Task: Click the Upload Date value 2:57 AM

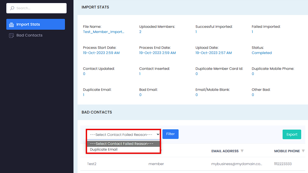Action: point(214,53)
